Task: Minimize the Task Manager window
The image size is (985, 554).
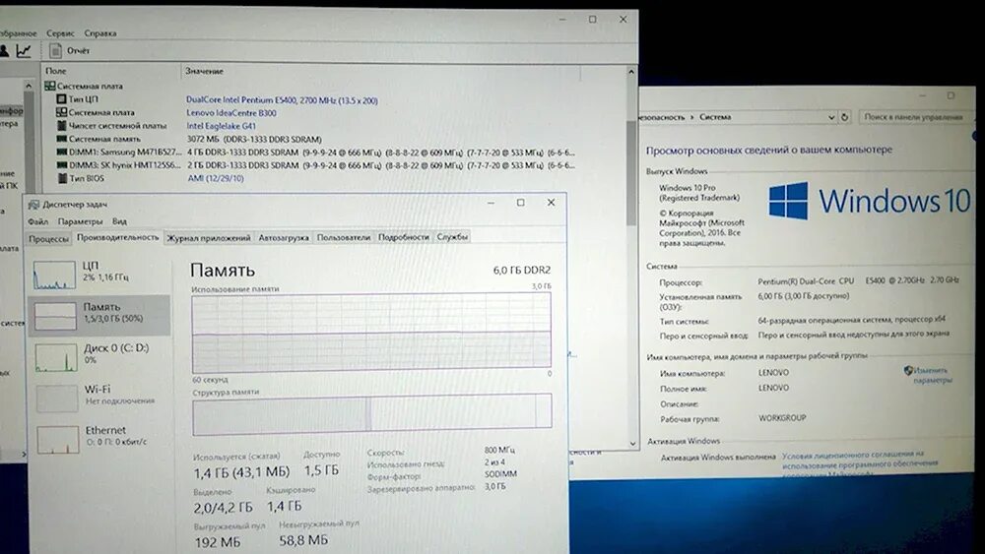Action: coord(491,203)
